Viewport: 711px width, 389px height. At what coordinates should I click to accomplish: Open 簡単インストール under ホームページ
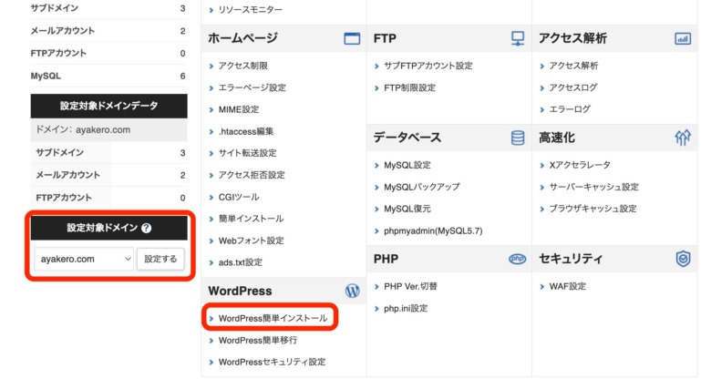click(x=251, y=219)
